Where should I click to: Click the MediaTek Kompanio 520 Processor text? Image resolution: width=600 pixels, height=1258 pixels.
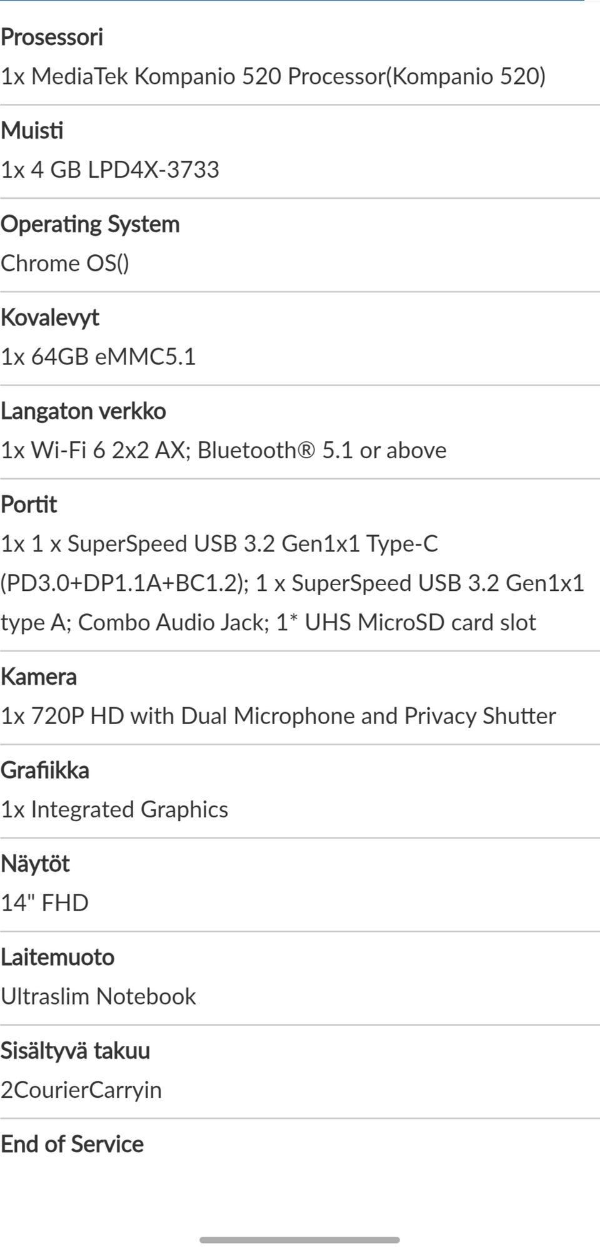(272, 76)
